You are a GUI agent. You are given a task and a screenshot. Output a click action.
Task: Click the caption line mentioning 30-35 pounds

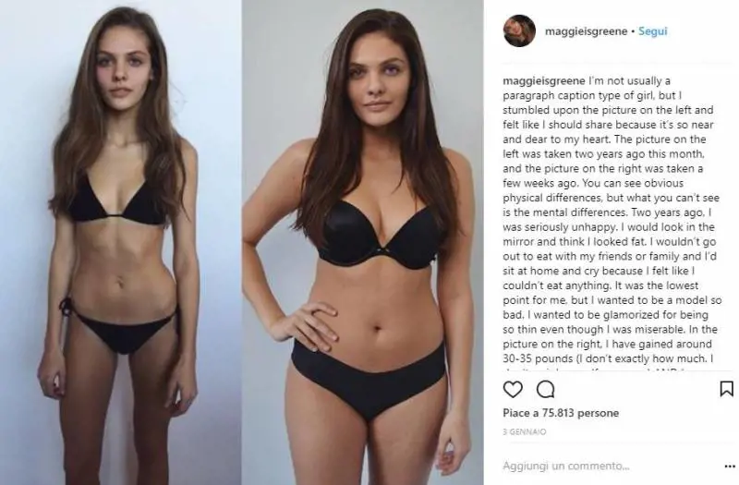[608, 358]
